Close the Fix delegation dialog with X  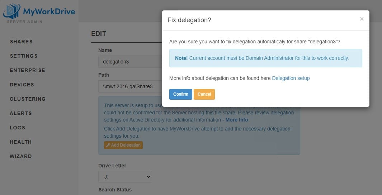click(x=362, y=19)
